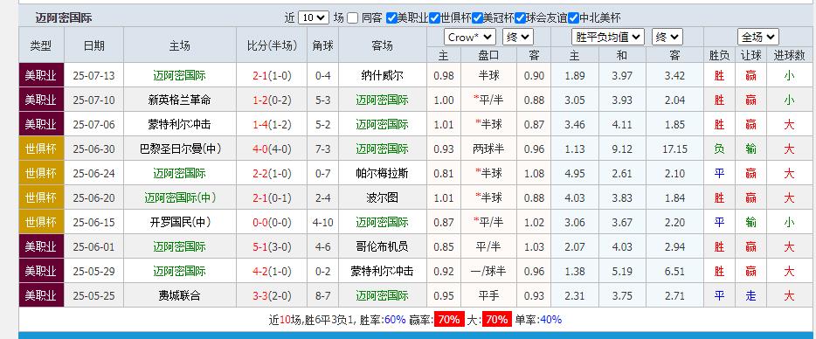Click handicap 两球半 in 巴黎圣日尔曼 row

pyautogui.click(x=488, y=149)
